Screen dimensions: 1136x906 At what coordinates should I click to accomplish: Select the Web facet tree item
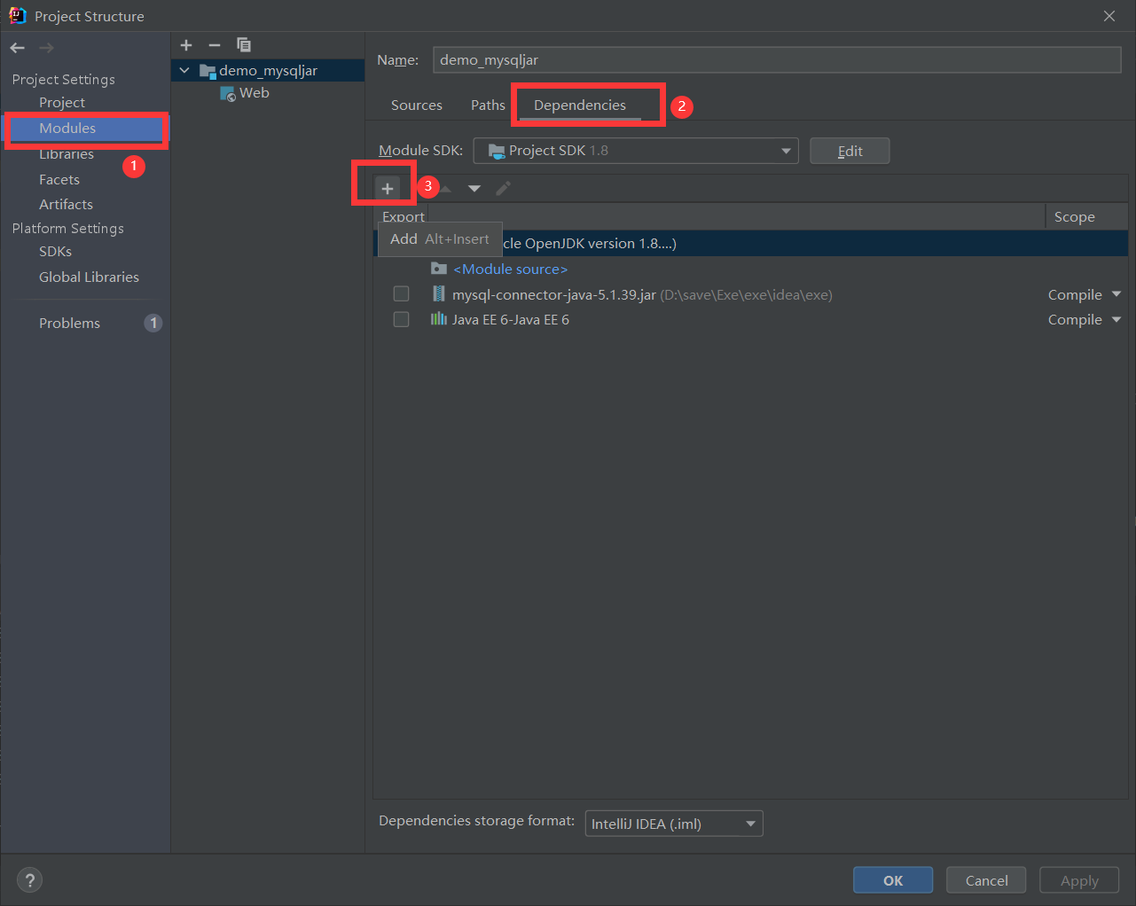[254, 93]
